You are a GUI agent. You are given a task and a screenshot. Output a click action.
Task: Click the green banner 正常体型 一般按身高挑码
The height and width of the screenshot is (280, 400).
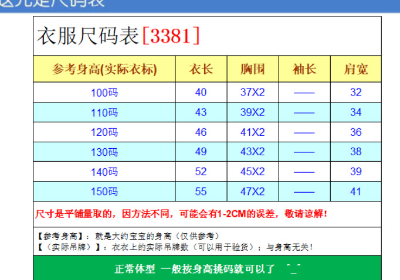208,268
